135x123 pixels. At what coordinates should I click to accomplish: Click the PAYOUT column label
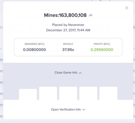coord(68,44)
